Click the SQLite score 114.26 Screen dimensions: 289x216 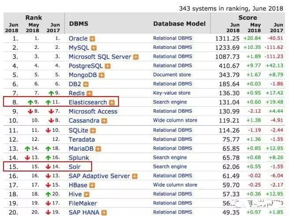(229, 131)
